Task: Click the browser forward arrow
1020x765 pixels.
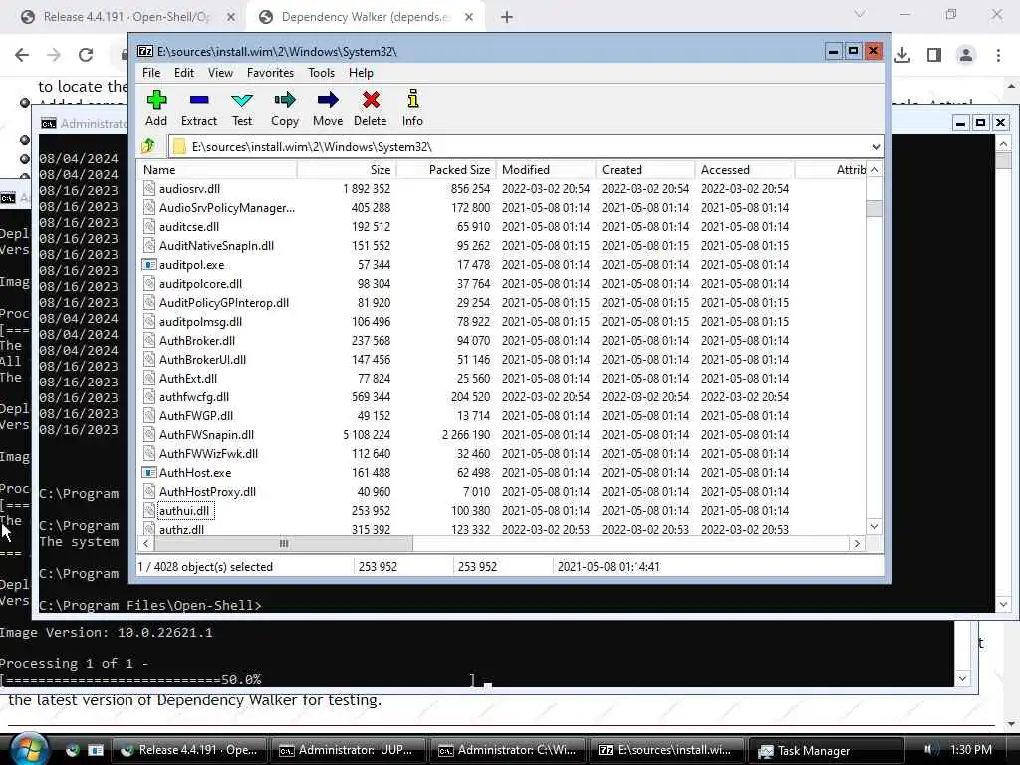Action: coord(54,55)
